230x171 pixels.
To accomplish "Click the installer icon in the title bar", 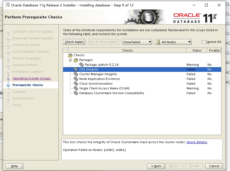I will click(x=8, y=5).
